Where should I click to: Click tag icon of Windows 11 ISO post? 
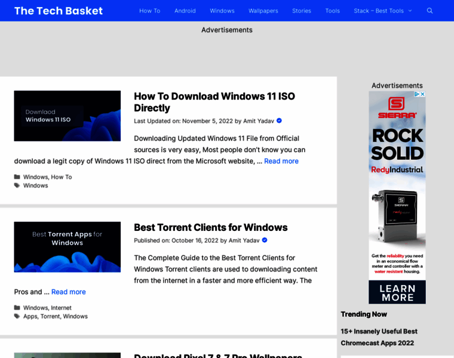coord(17,186)
